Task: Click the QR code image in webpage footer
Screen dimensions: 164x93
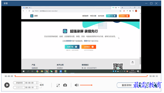Action: [x=118, y=66]
